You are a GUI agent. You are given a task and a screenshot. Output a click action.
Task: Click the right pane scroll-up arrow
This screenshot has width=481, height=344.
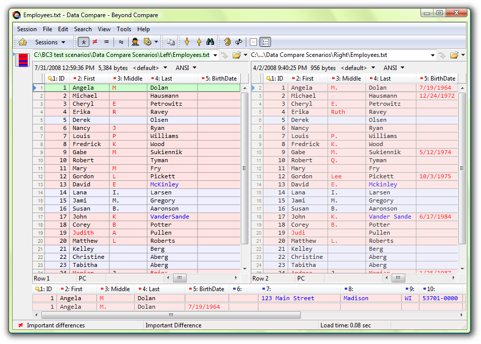coord(462,88)
